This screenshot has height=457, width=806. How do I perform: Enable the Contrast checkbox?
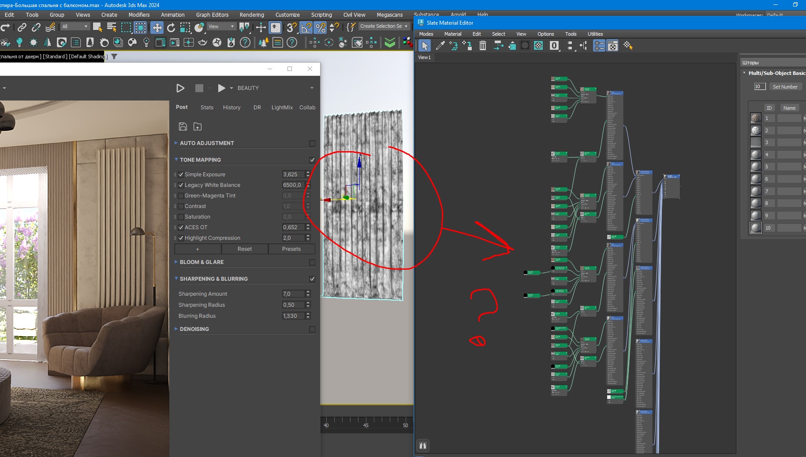181,206
